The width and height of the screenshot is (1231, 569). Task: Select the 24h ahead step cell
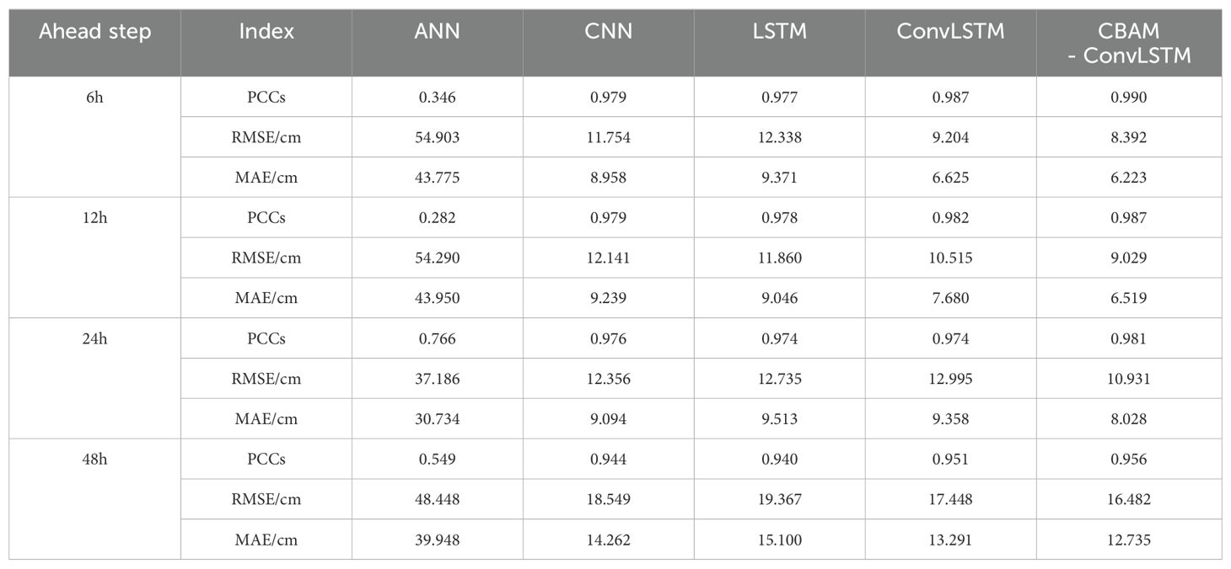pos(94,338)
